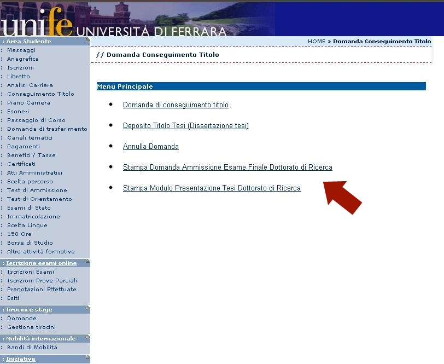Open Benefici / Tasse menu item
444x364 pixels.
[31, 155]
